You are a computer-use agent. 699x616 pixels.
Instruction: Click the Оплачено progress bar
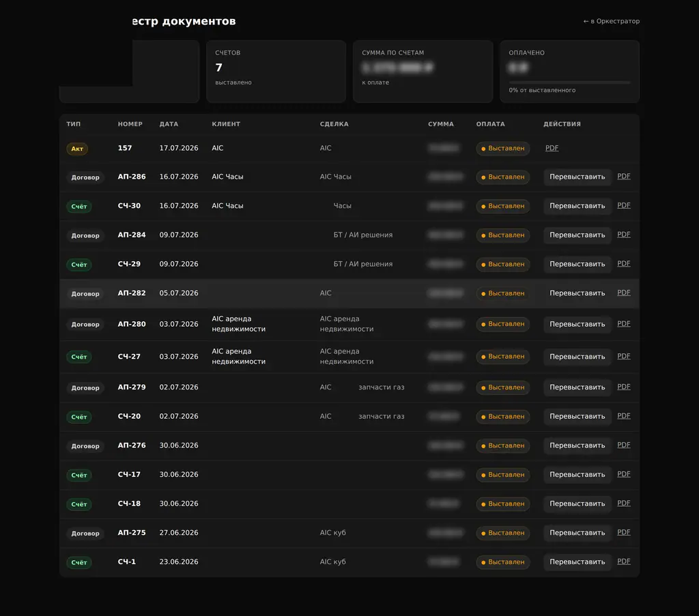569,83
